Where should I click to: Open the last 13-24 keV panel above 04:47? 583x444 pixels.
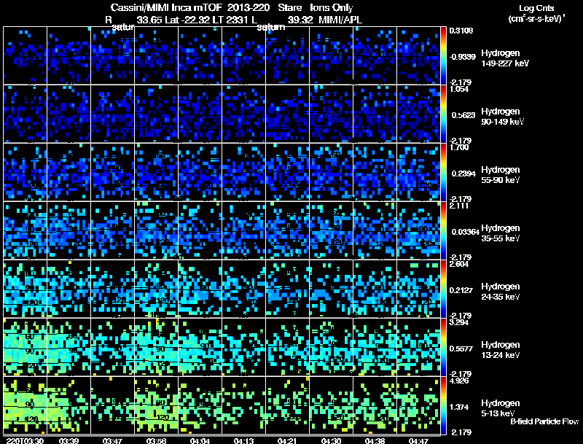click(419, 347)
